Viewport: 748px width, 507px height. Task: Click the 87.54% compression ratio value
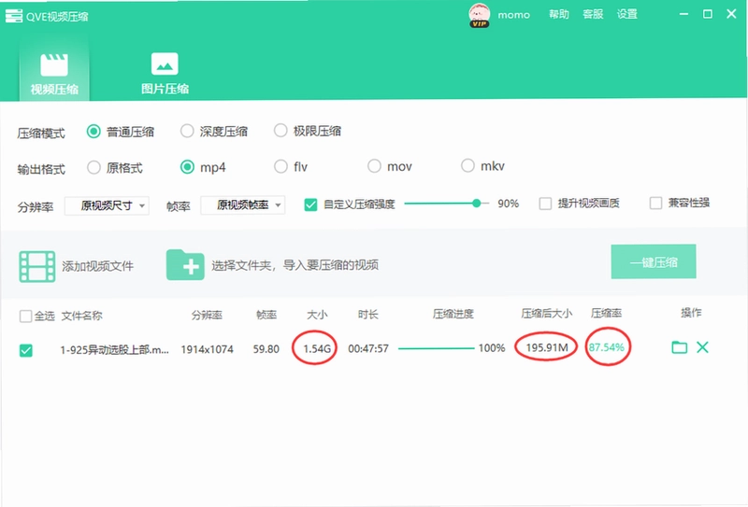pyautogui.click(x=606, y=347)
